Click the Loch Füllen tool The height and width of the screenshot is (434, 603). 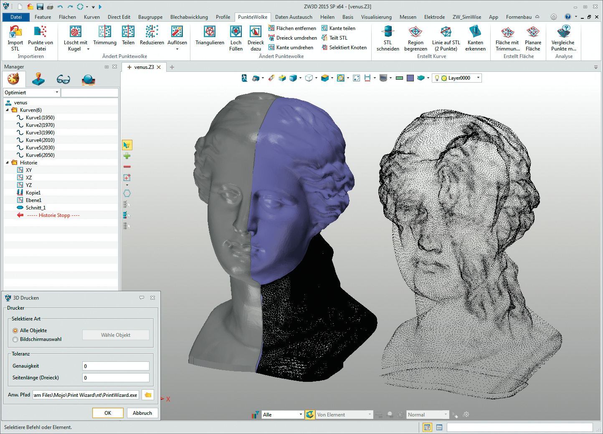(x=236, y=32)
